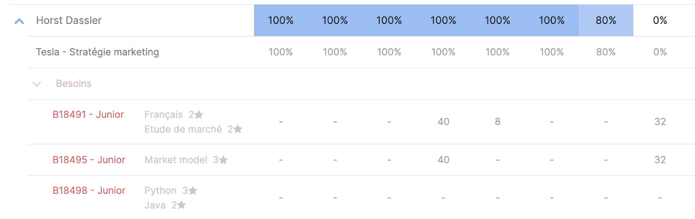
Task: Expand the Besoins section chevron
Action: (37, 84)
